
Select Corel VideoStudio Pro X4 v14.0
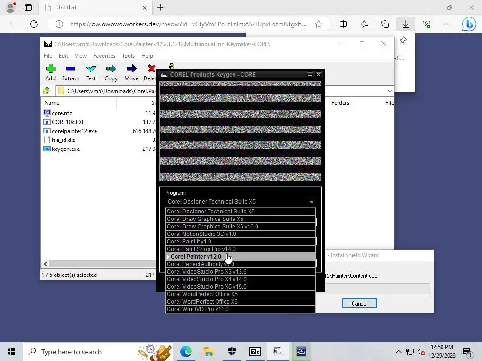tap(241, 279)
